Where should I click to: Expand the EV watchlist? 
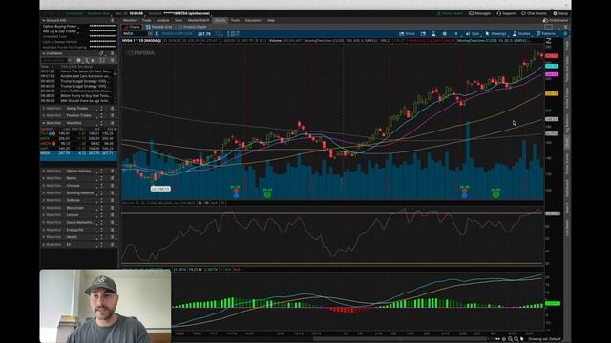pyautogui.click(x=44, y=245)
